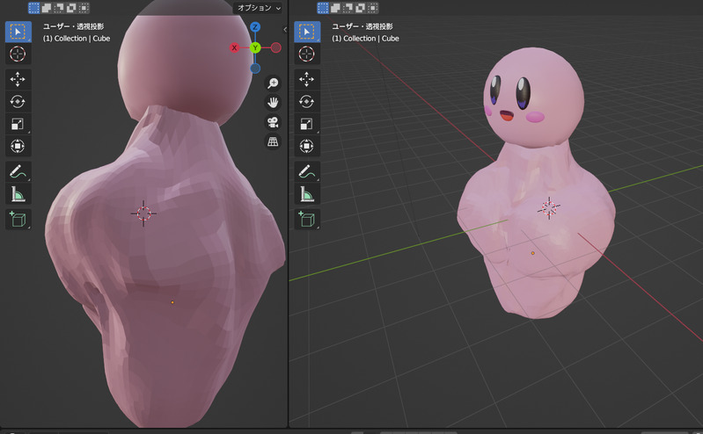Select the Scale tool in right viewport

click(x=307, y=124)
